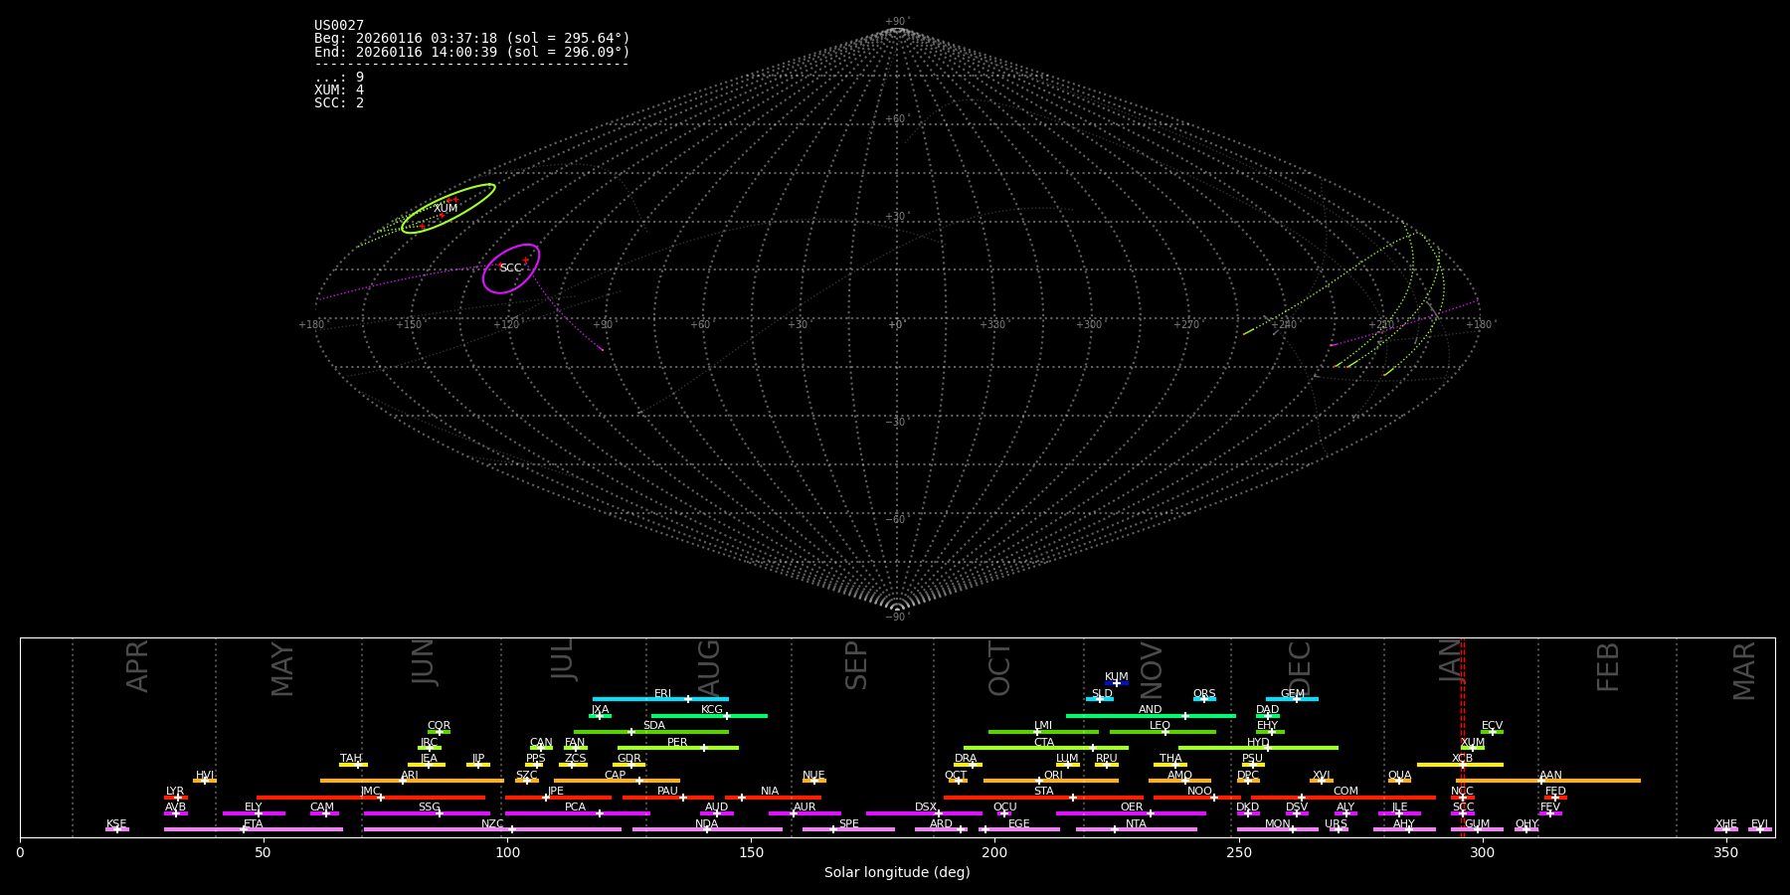Click the −90° south pole label
This screenshot has width=1790, height=895.
click(x=896, y=618)
